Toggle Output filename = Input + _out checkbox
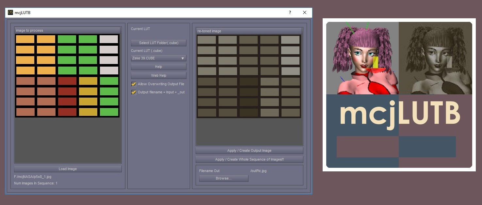This screenshot has width=482, height=205. (134, 92)
